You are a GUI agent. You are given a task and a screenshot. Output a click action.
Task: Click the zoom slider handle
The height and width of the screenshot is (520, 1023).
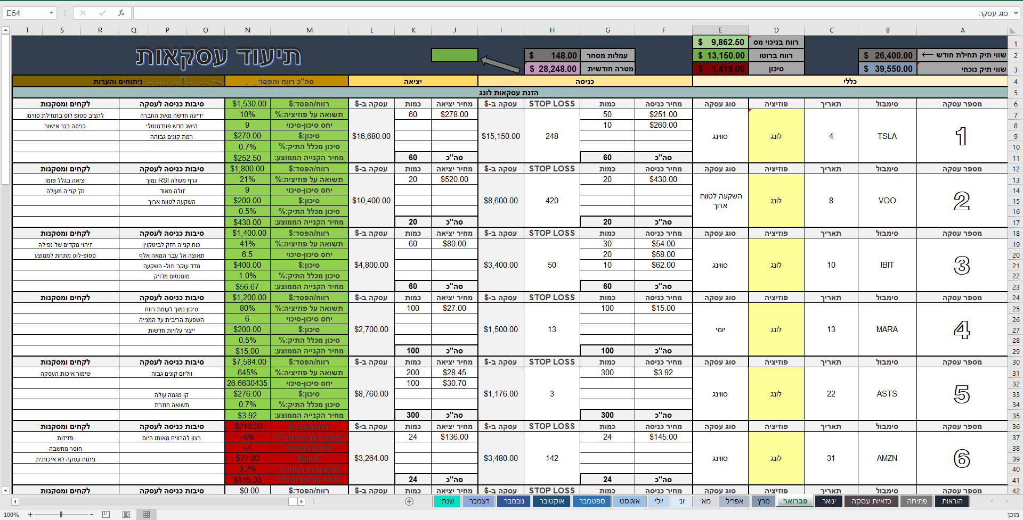(x=61, y=515)
